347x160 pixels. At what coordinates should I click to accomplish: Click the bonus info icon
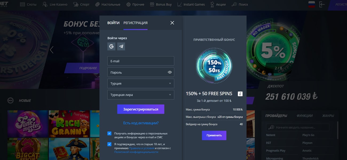[x=240, y=94]
